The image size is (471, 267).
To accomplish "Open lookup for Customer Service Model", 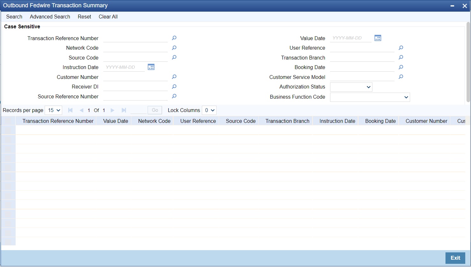I will 401,77.
